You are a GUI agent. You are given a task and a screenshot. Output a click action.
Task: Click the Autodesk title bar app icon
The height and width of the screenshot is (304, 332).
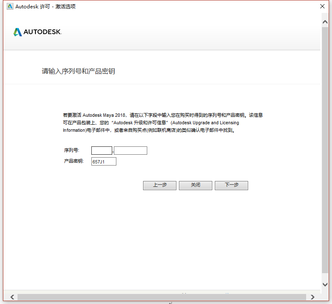tap(10, 7)
